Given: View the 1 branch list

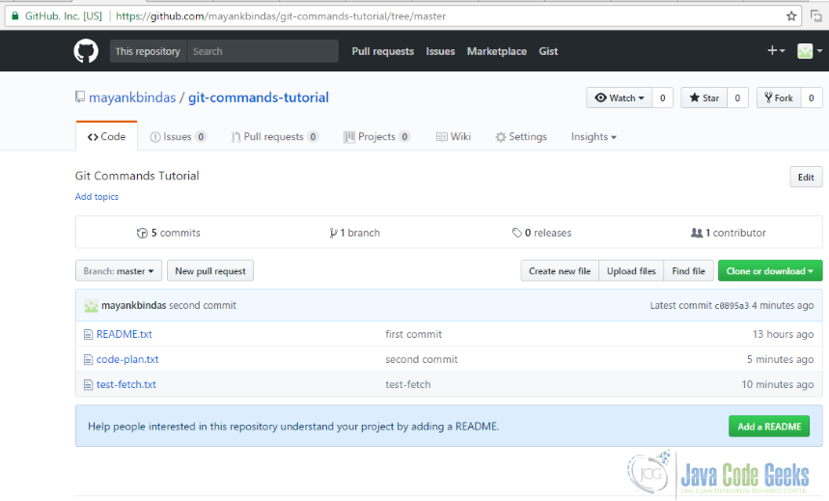Looking at the screenshot, I should point(354,233).
